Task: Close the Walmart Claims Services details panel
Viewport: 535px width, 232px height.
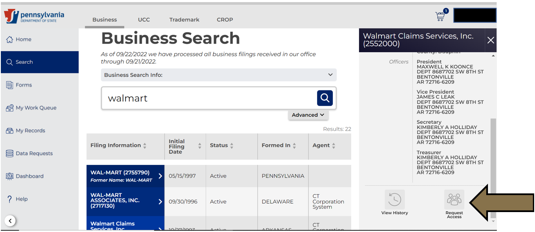Action: click(490, 40)
